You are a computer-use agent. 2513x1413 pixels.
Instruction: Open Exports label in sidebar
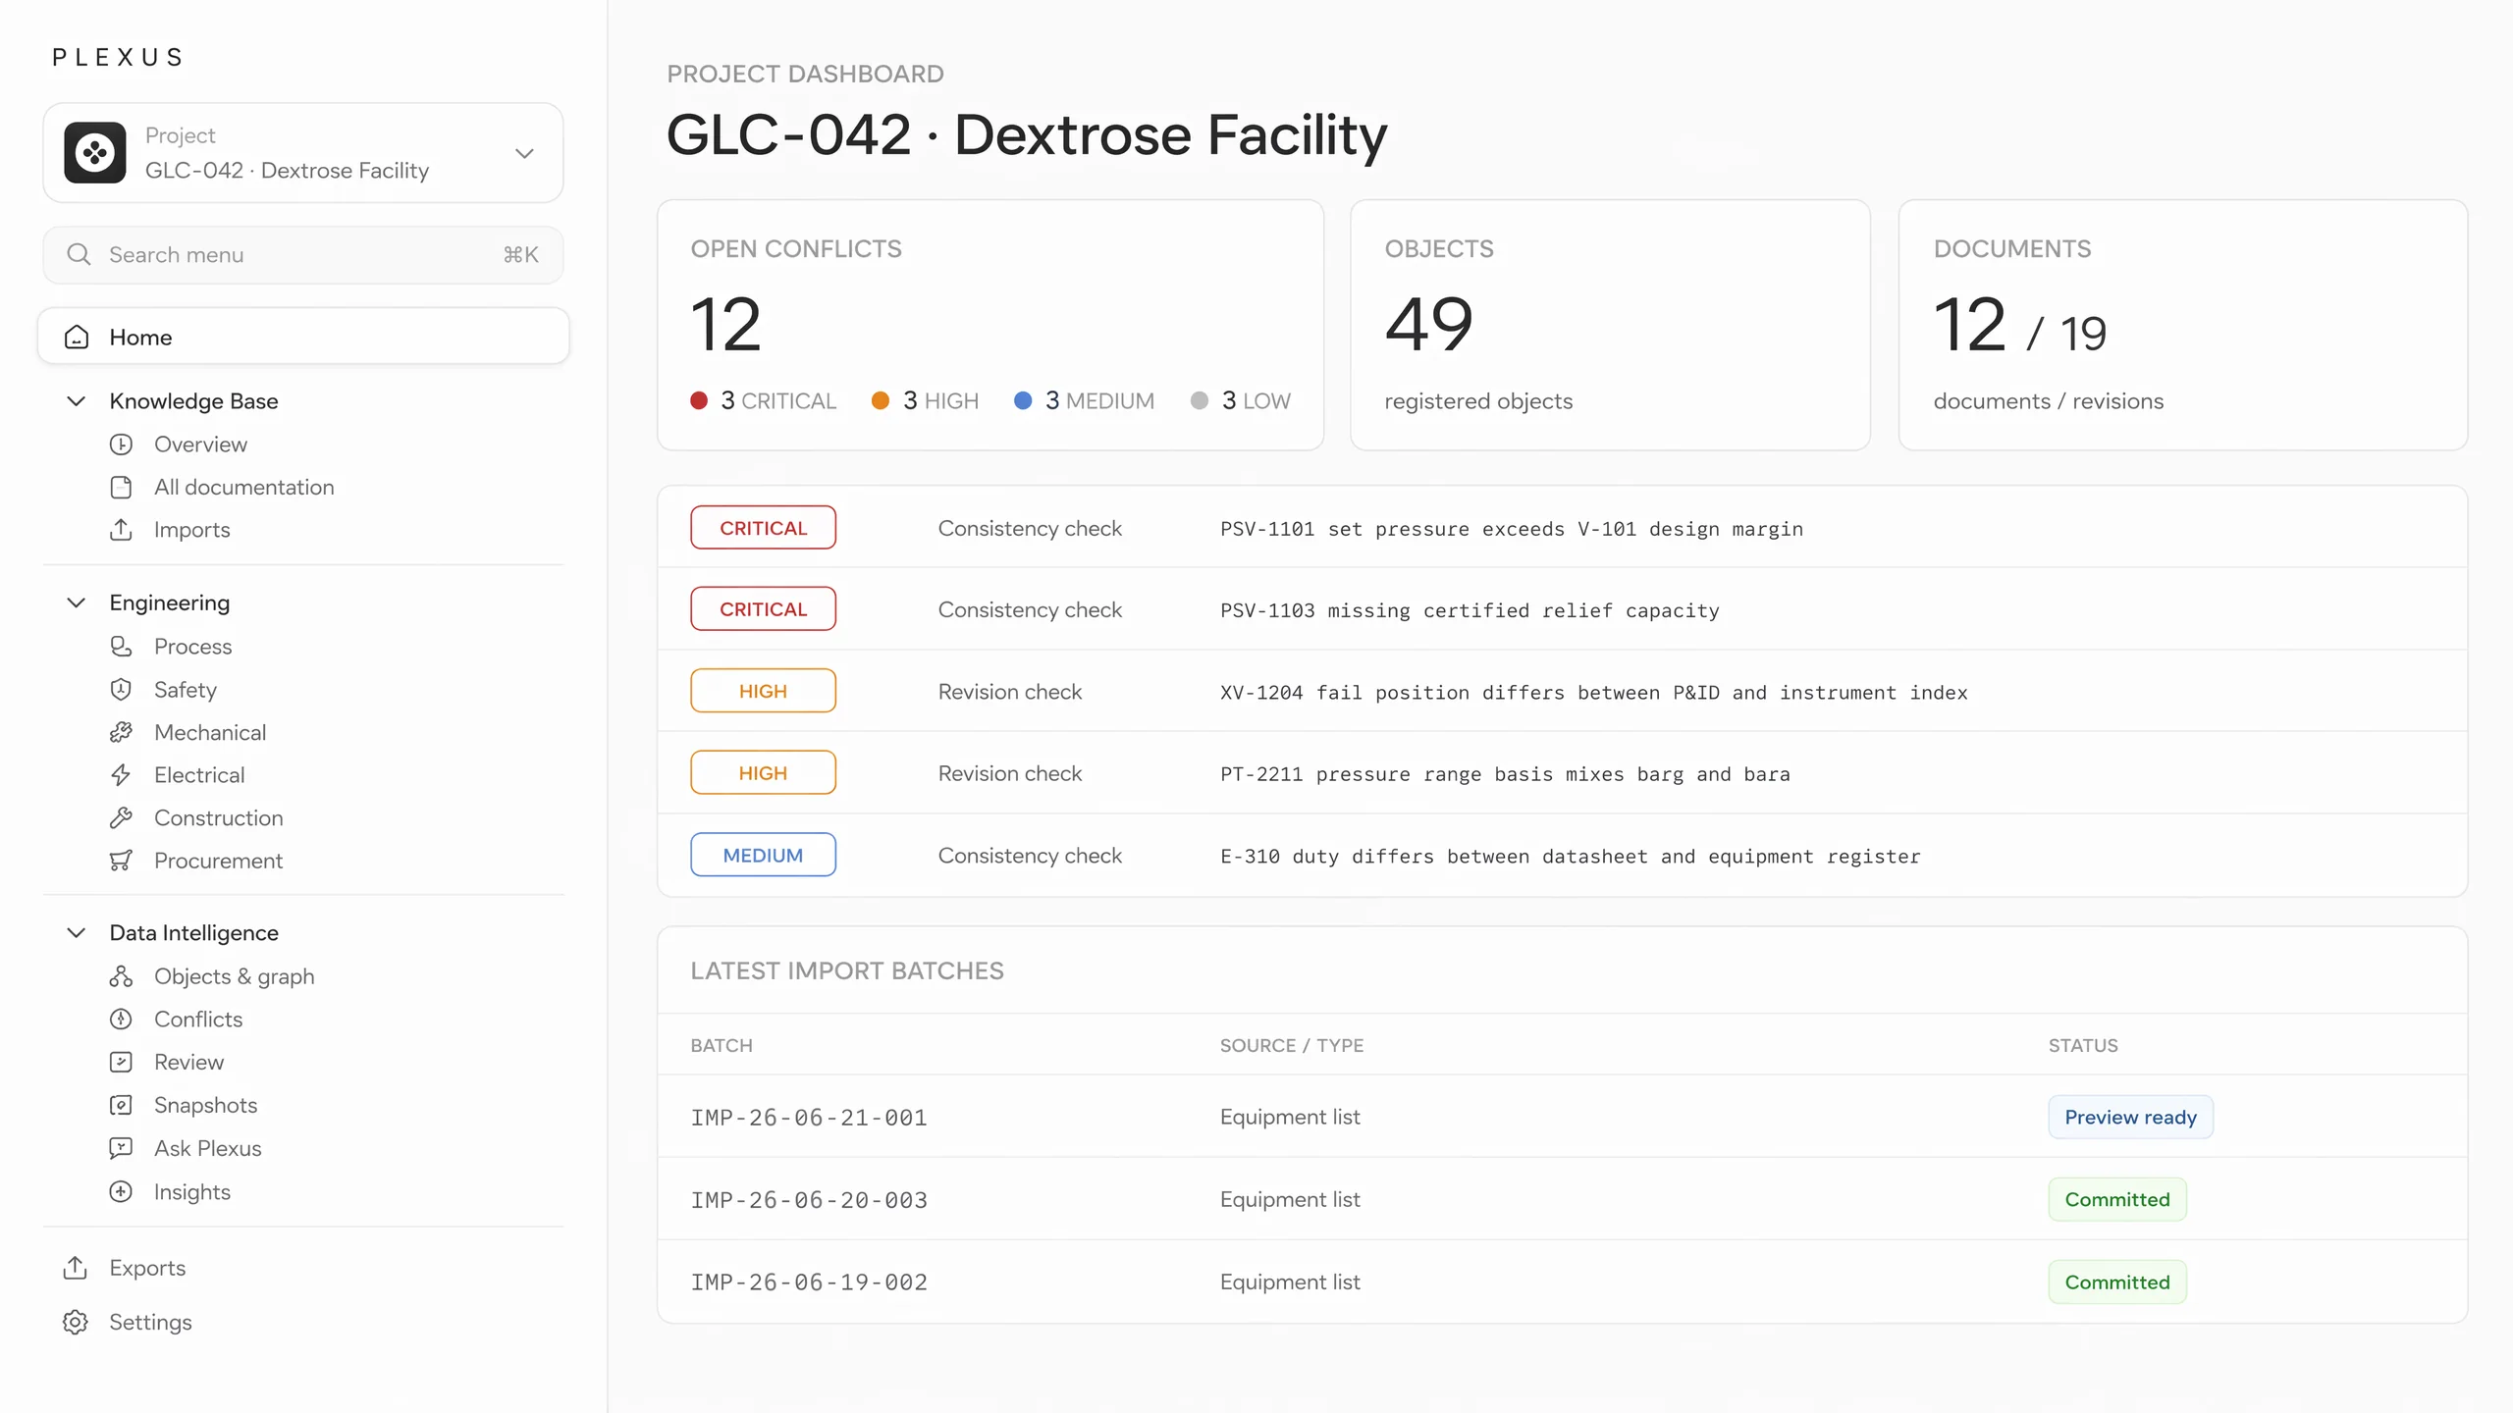click(x=147, y=1268)
